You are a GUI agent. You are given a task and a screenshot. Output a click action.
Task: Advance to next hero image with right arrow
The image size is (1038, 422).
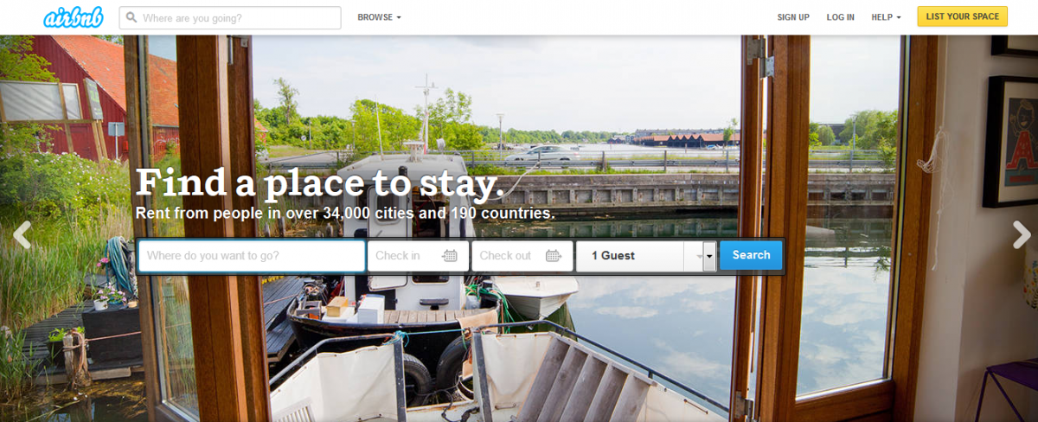point(1022,234)
